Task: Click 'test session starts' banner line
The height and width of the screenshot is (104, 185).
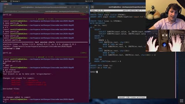Action: (45, 42)
